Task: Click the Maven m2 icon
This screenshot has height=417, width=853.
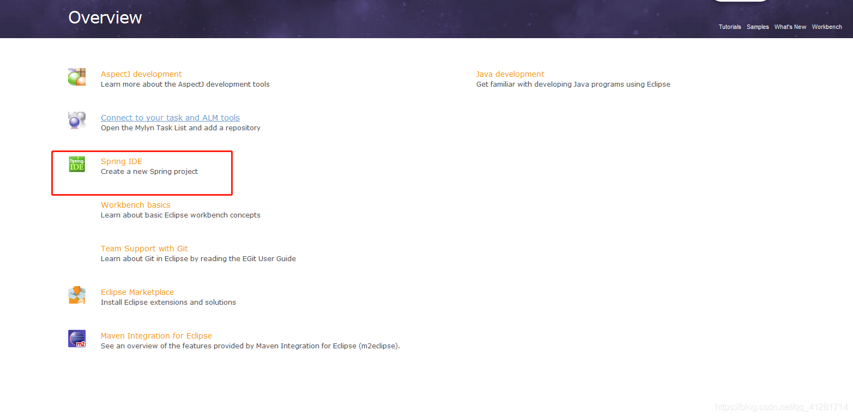Action: [x=77, y=339]
